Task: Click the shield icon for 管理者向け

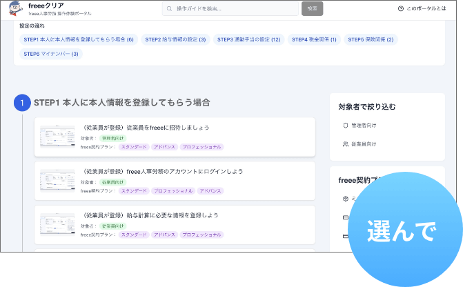Action: pos(345,126)
